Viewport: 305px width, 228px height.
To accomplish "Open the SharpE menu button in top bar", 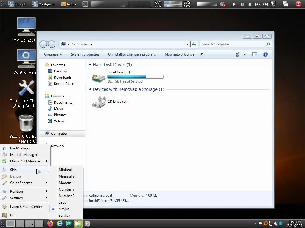I will click(17, 4).
